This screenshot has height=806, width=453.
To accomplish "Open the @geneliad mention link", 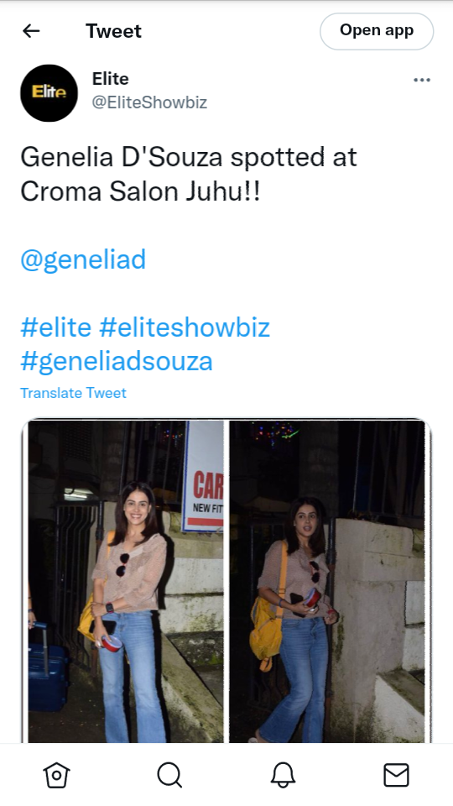I will click(83, 259).
